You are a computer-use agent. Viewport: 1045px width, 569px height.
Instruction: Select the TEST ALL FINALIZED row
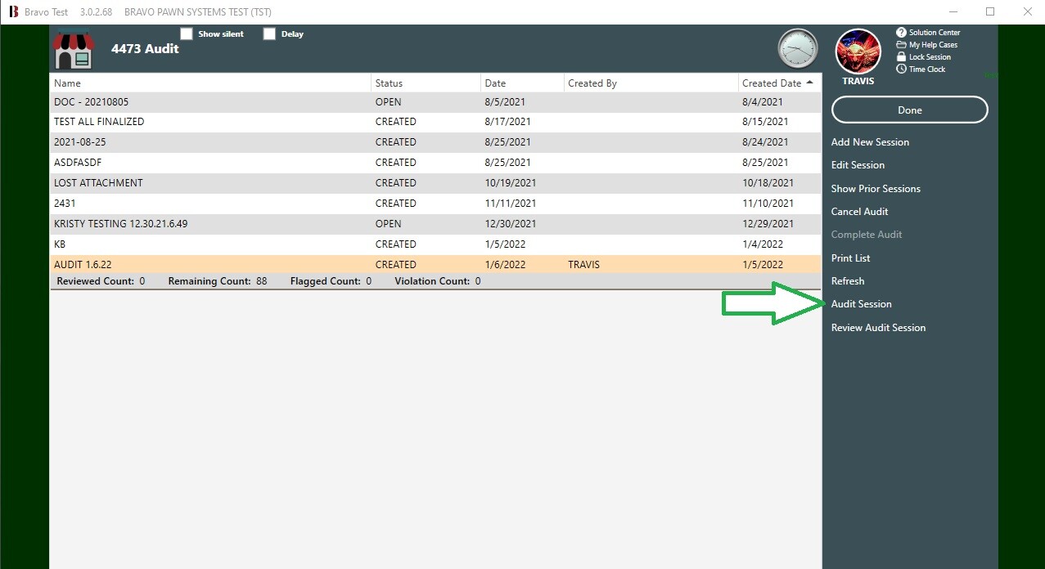[x=435, y=122]
